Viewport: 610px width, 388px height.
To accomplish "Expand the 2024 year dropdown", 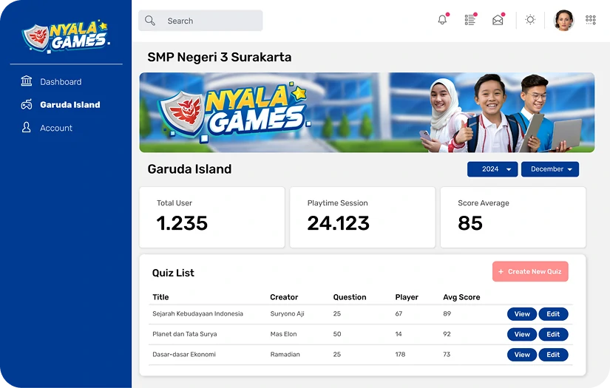I will [x=492, y=169].
